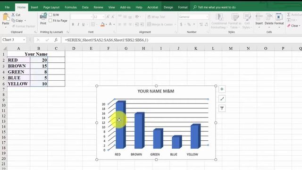Click the Font Color letter A
The image size is (302, 170).
[110, 24]
